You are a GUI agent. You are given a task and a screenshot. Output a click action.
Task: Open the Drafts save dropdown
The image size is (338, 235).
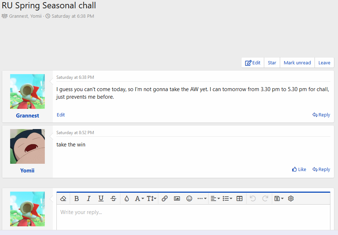(x=279, y=198)
